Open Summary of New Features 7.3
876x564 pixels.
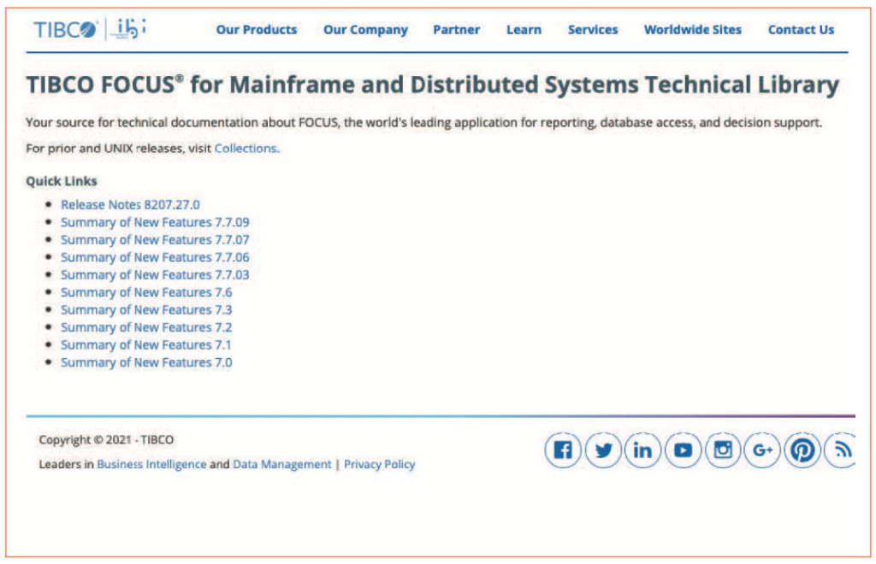[x=146, y=309]
